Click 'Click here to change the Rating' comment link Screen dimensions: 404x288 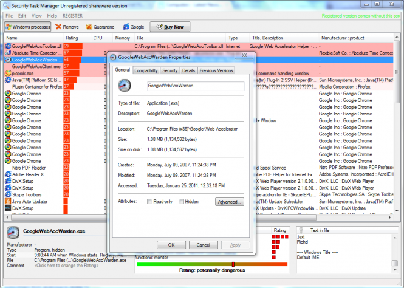click(x=66, y=266)
